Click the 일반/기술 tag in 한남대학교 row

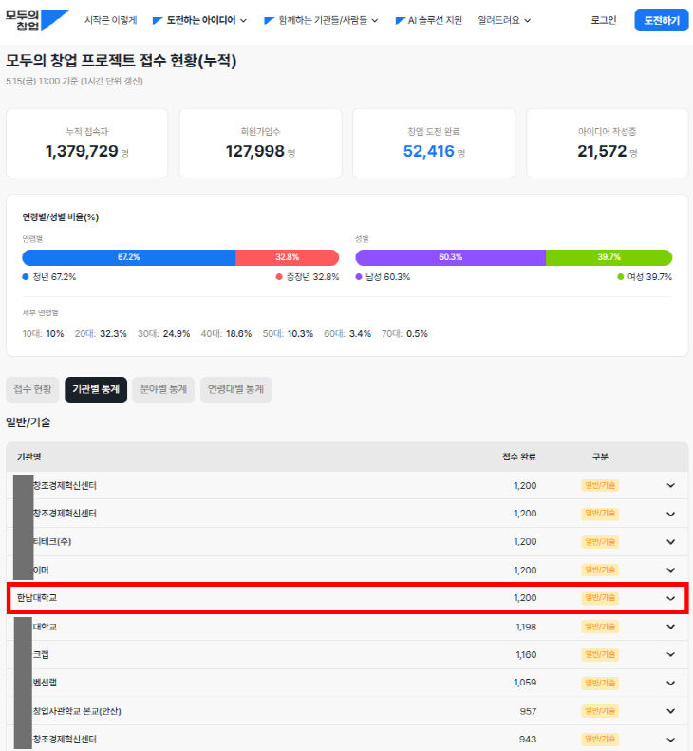[x=600, y=598]
